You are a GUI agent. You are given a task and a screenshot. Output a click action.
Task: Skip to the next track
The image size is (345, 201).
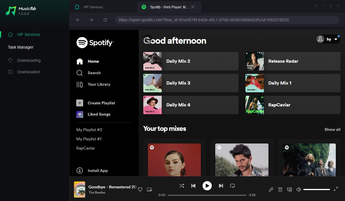point(221,186)
